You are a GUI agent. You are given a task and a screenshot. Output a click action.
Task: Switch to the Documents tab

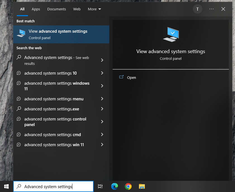click(56, 9)
